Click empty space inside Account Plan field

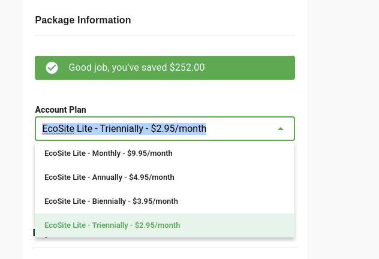(240, 128)
